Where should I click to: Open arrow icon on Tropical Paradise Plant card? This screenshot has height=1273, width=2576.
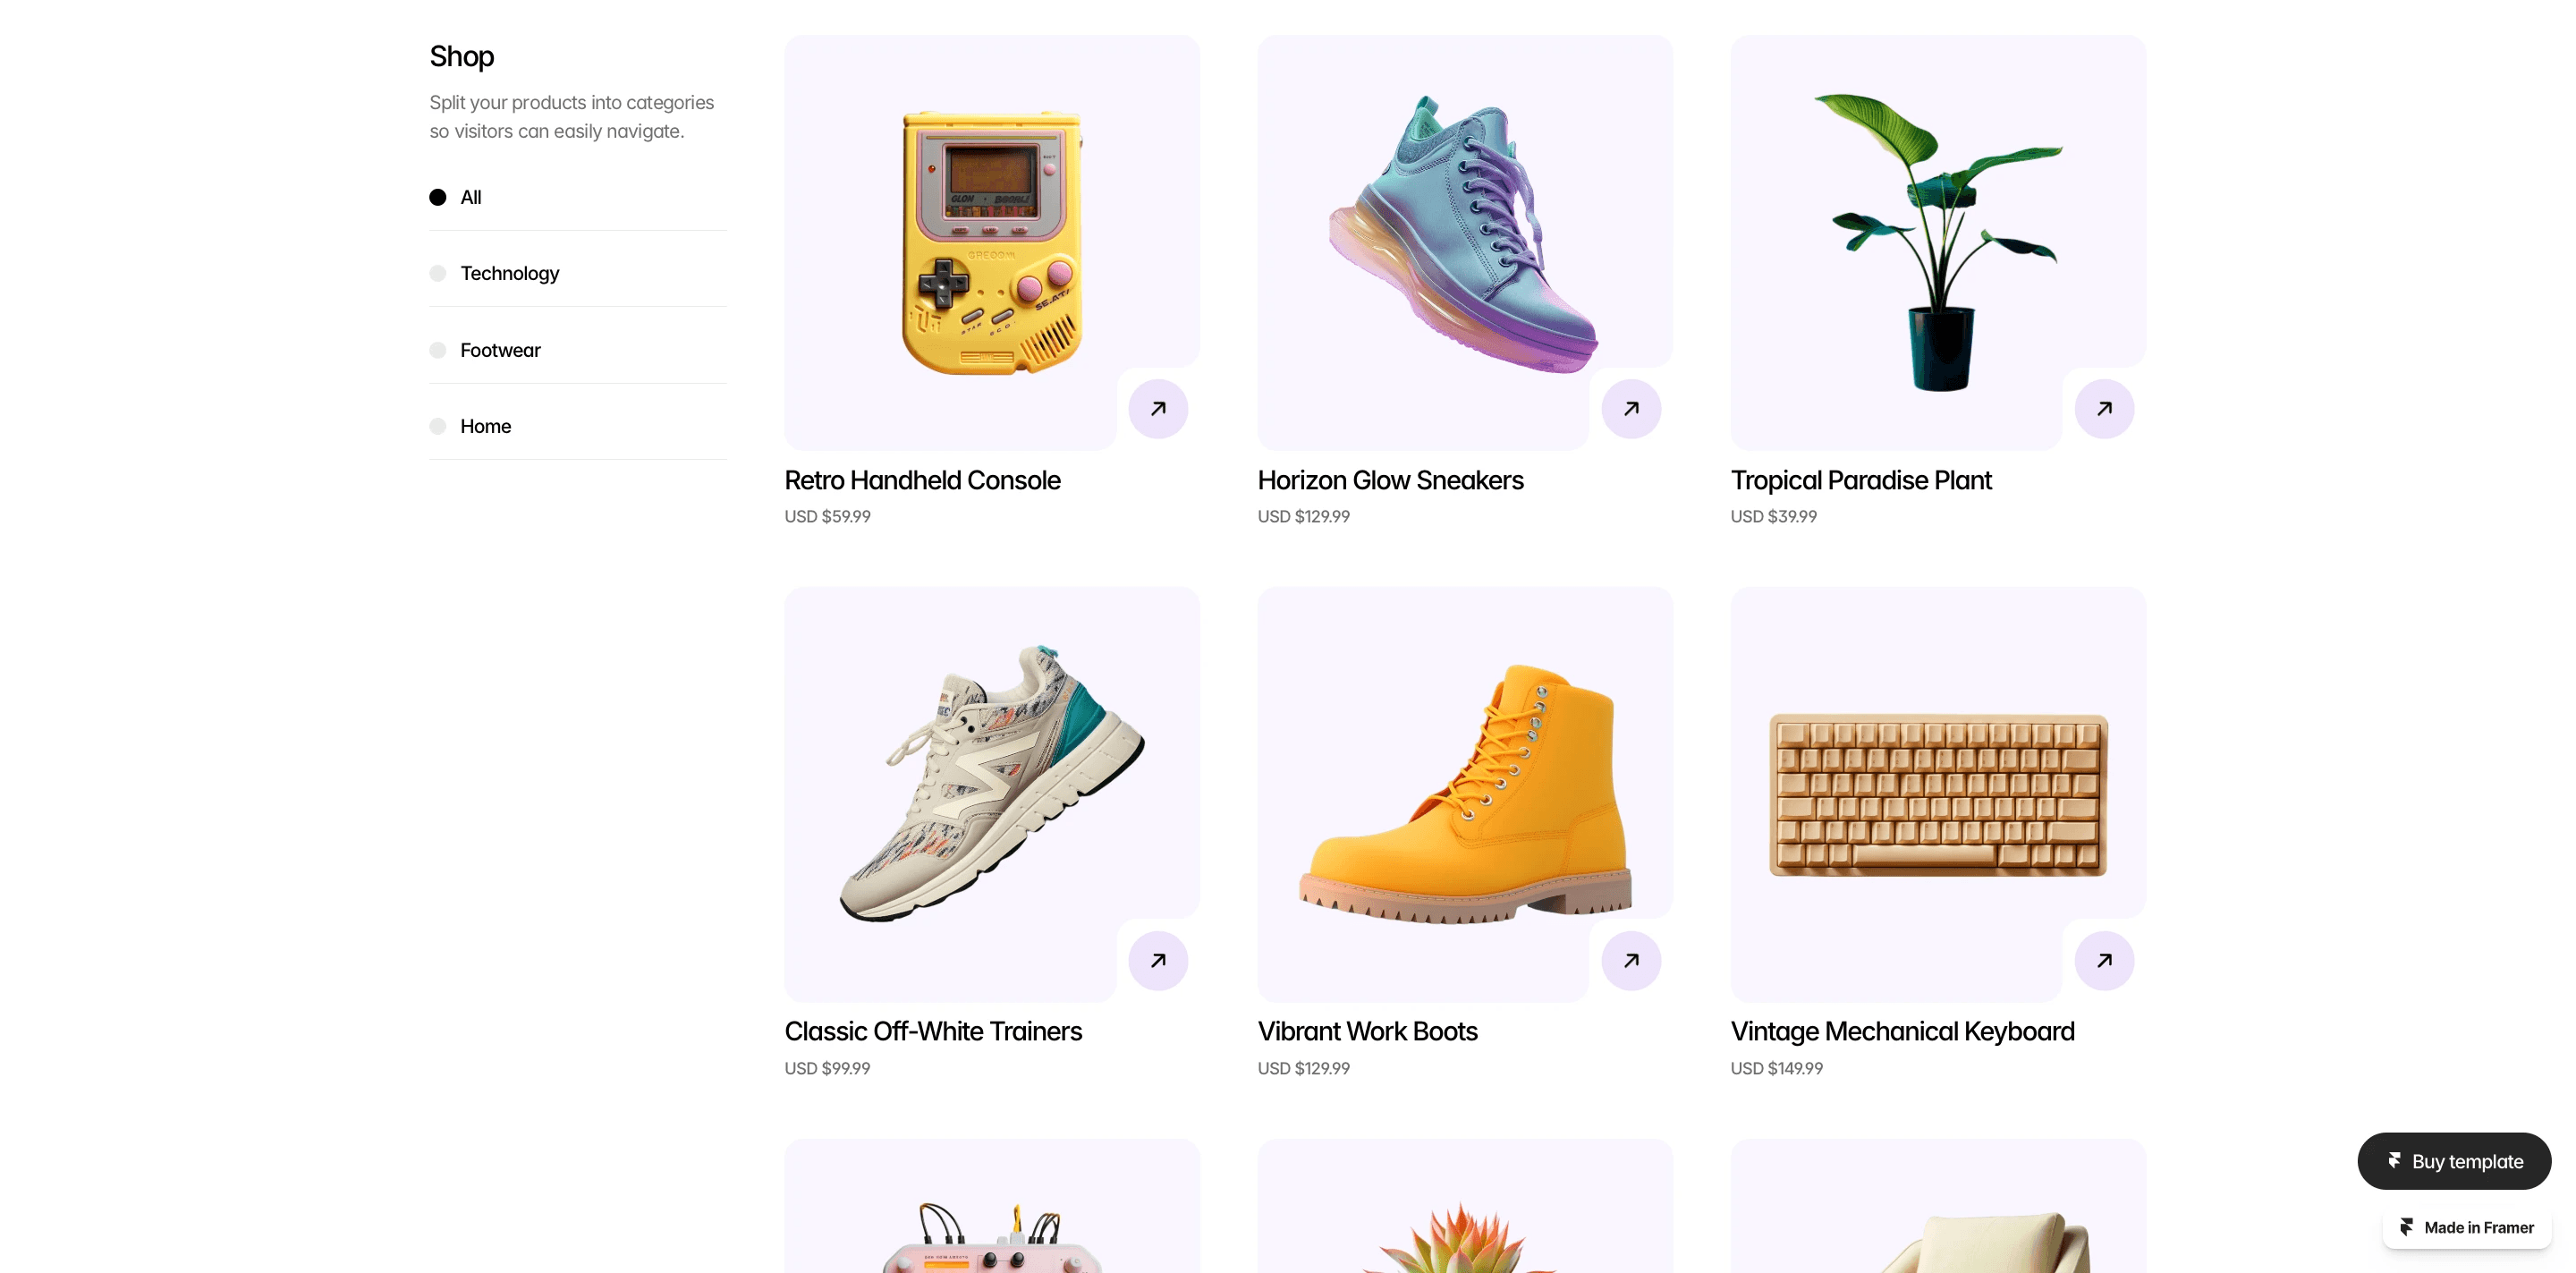(2104, 409)
